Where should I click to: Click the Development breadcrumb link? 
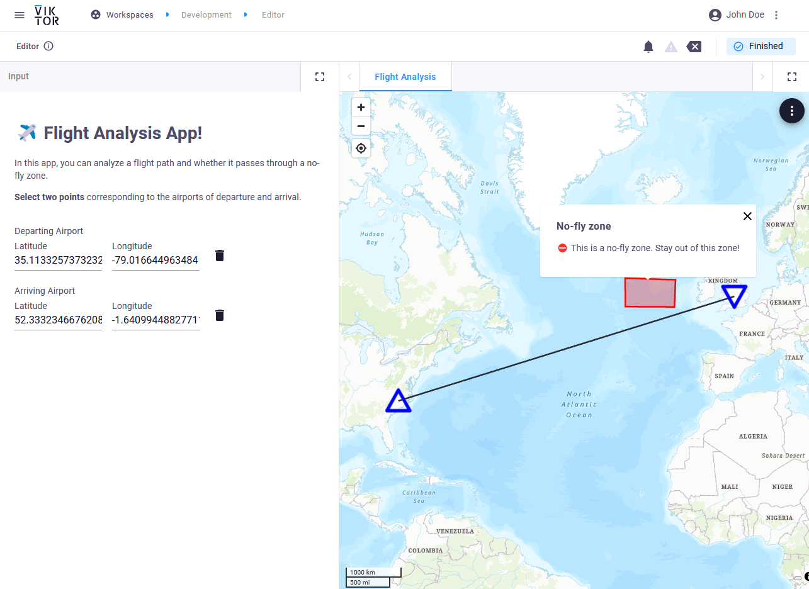click(206, 15)
